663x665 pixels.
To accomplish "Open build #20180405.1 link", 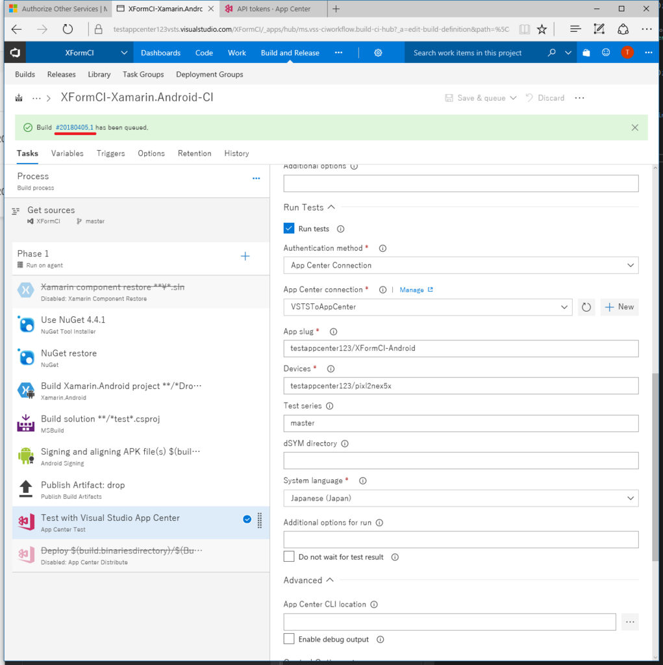I will tap(74, 128).
